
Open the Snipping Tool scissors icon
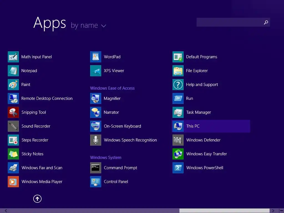click(x=13, y=112)
